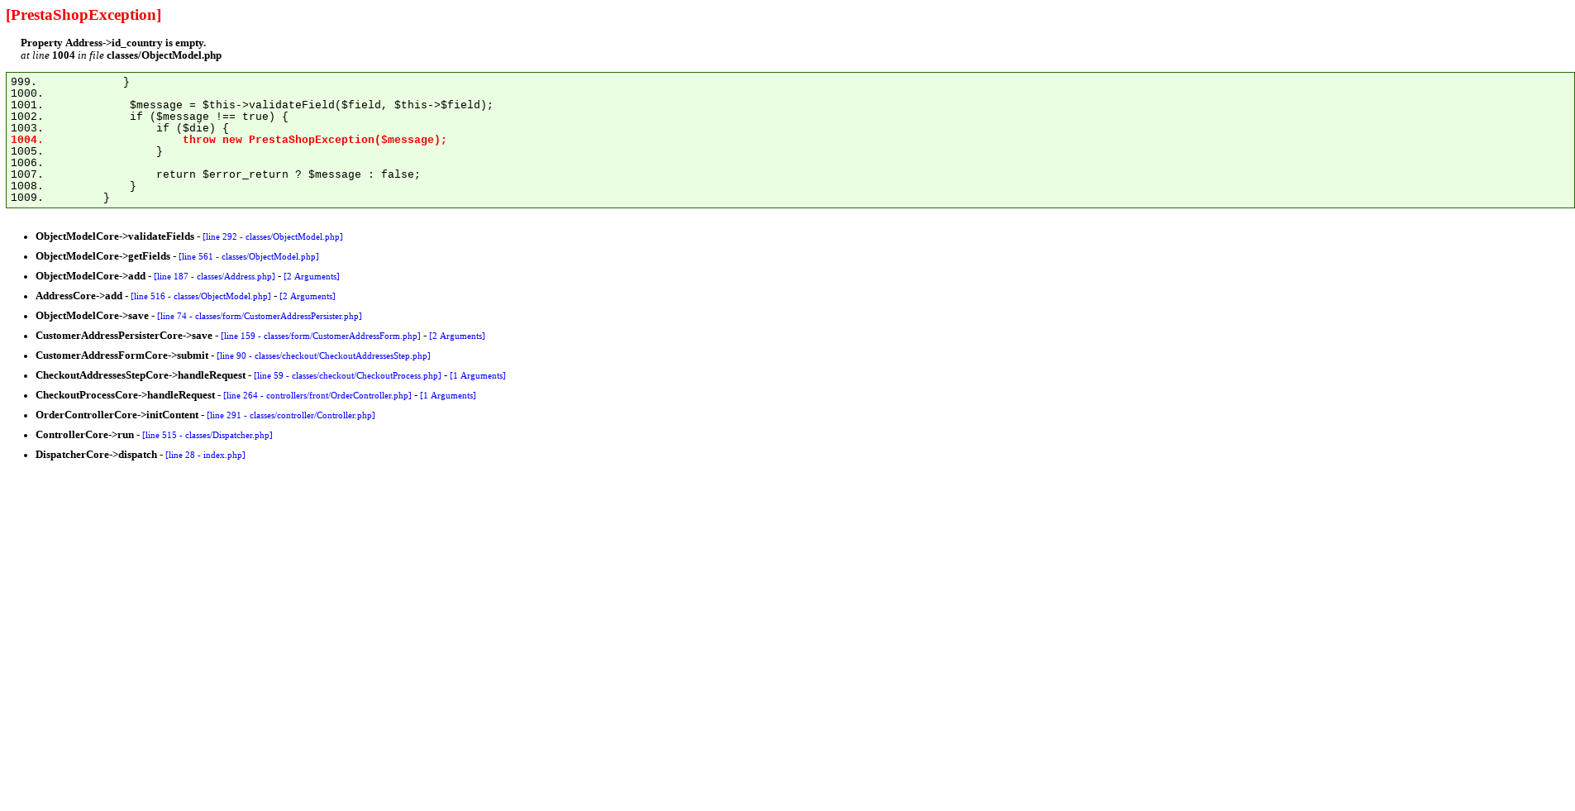Click the message "Property Address->id_country is empty."
The image size is (1575, 811).
point(113,43)
